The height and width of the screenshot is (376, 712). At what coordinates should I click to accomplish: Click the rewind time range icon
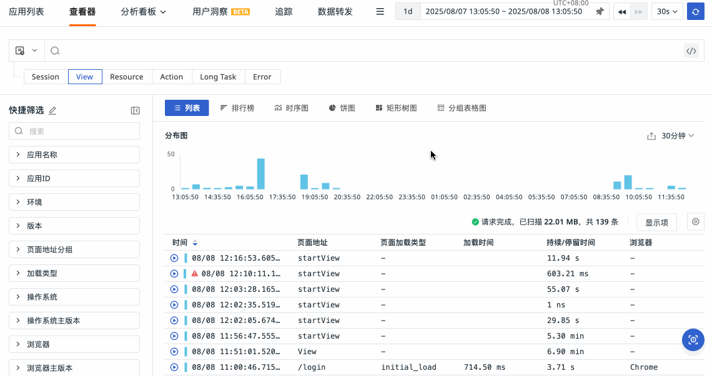pyautogui.click(x=622, y=12)
